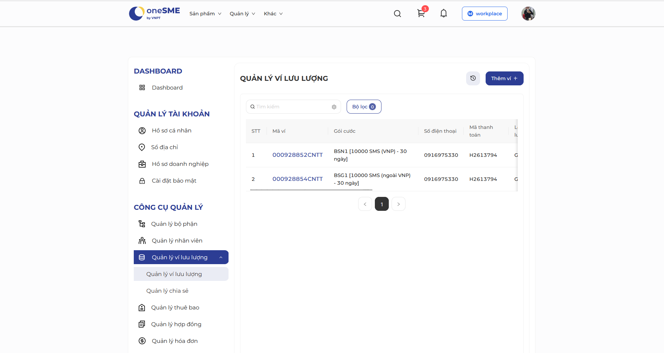Expand the Khác menu

(273, 14)
